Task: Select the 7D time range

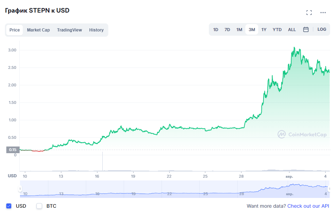Action: (227, 30)
